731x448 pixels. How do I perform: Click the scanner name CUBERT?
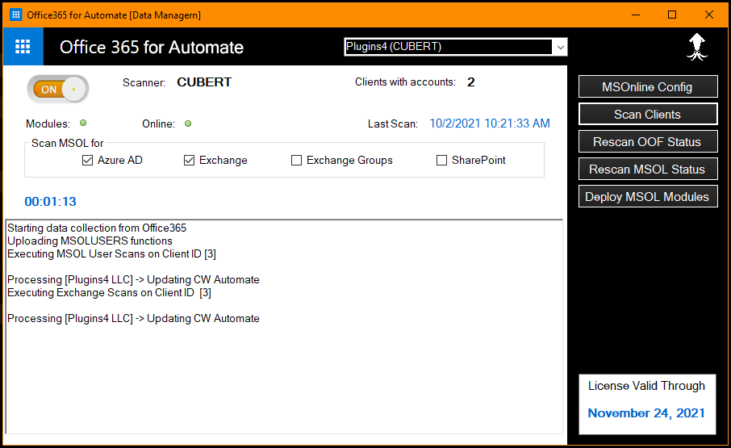[204, 82]
